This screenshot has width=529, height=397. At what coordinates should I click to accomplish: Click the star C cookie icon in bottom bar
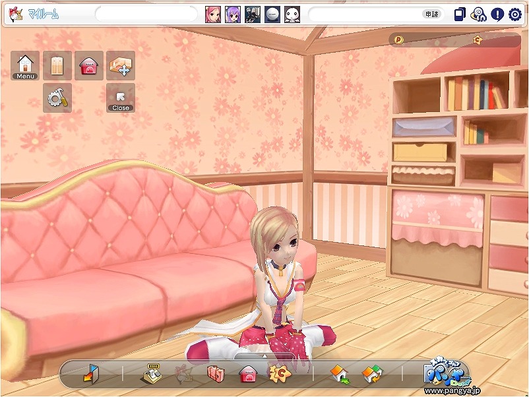(x=280, y=373)
